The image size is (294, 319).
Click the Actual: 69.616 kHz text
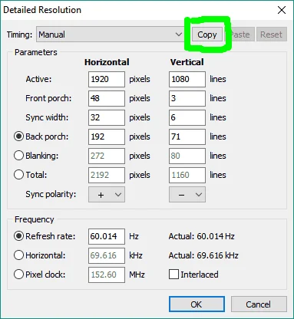pyautogui.click(x=203, y=255)
